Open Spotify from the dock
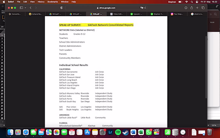This screenshot has height=138, width=220. tap(118, 132)
